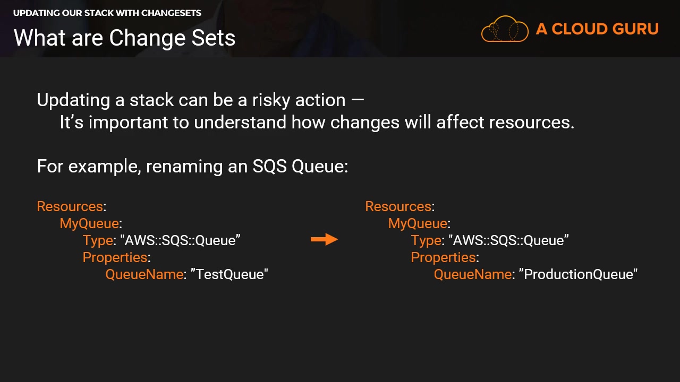Click "Resources" in the right code block
The height and width of the screenshot is (382, 680).
pyautogui.click(x=398, y=206)
